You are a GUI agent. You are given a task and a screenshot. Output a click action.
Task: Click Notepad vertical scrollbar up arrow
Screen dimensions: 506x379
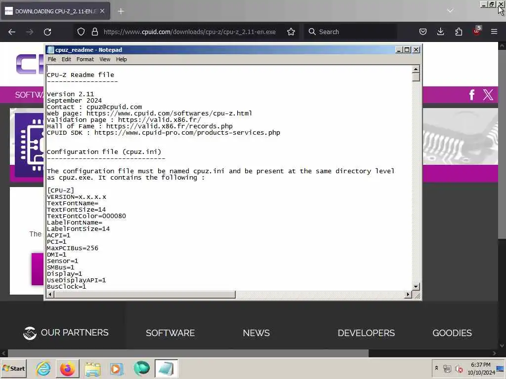(x=416, y=69)
